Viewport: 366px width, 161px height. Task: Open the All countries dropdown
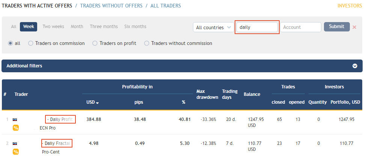[213, 27]
